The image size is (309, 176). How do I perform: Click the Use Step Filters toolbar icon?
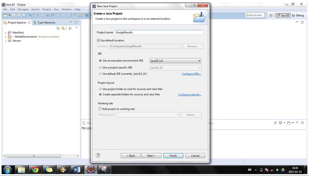pyautogui.click(x=80, y=15)
